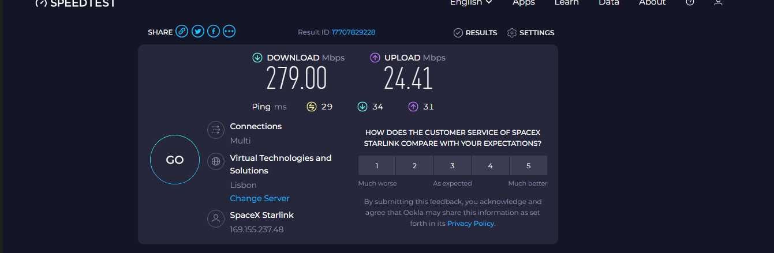Click the Change Server link
Image resolution: width=774 pixels, height=253 pixels.
(260, 198)
